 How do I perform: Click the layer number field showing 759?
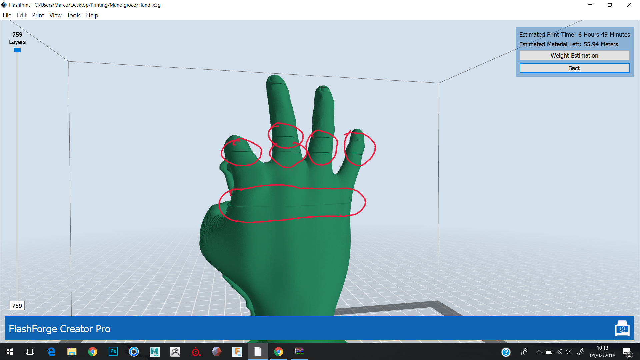point(17,306)
